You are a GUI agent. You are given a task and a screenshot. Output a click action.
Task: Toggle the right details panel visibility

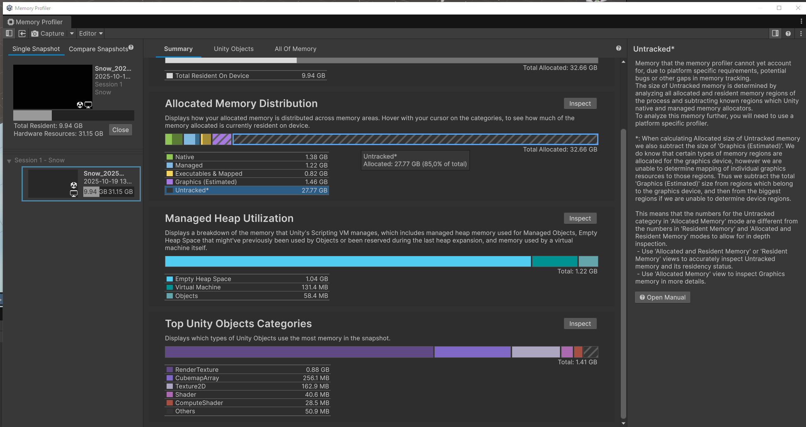775,34
